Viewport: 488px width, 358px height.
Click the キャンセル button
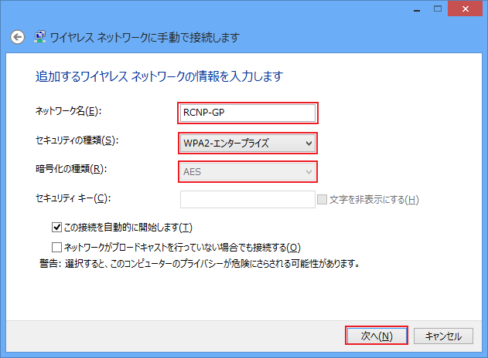[443, 336]
